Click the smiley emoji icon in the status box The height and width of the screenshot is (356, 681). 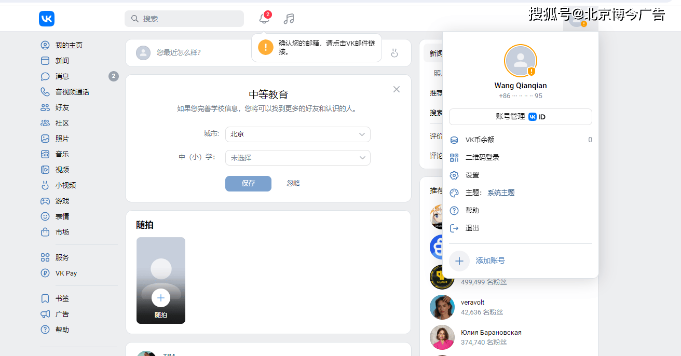tap(394, 52)
